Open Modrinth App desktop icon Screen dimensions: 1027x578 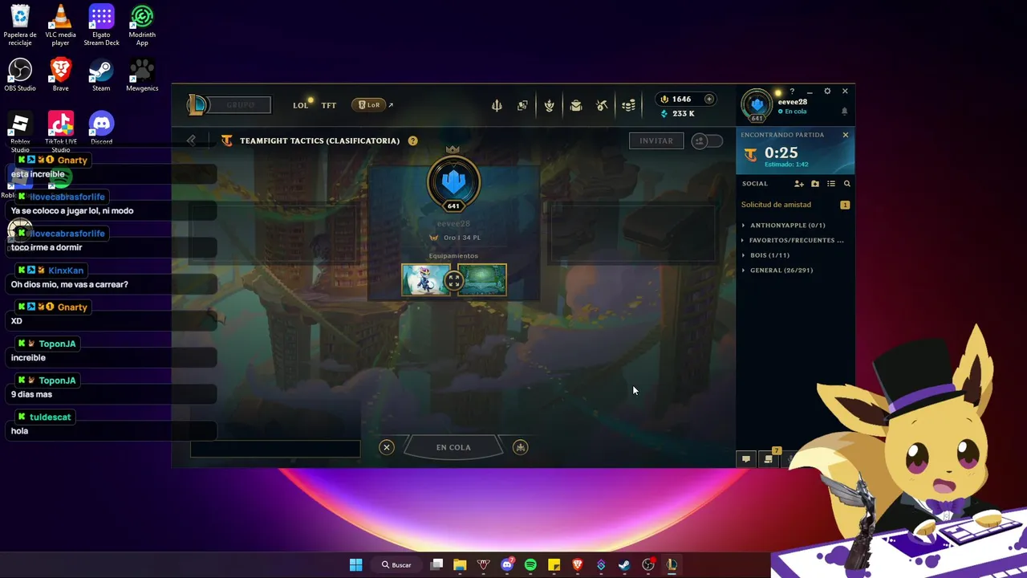tap(142, 26)
